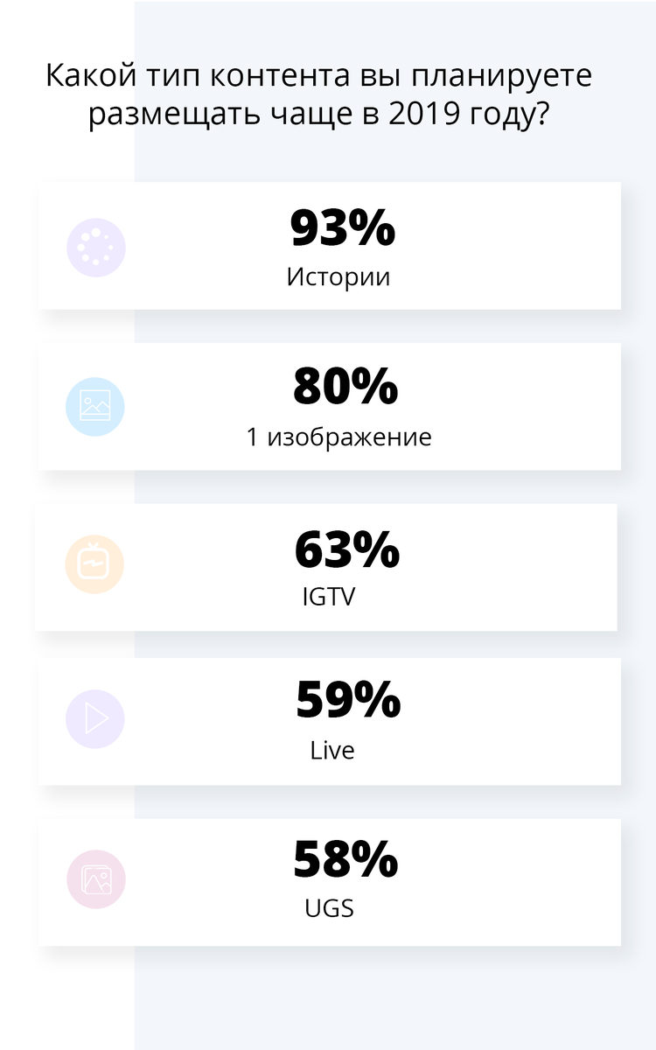This screenshot has width=656, height=1050.
Task: Click the 1 изображение label
Action: [x=339, y=437]
